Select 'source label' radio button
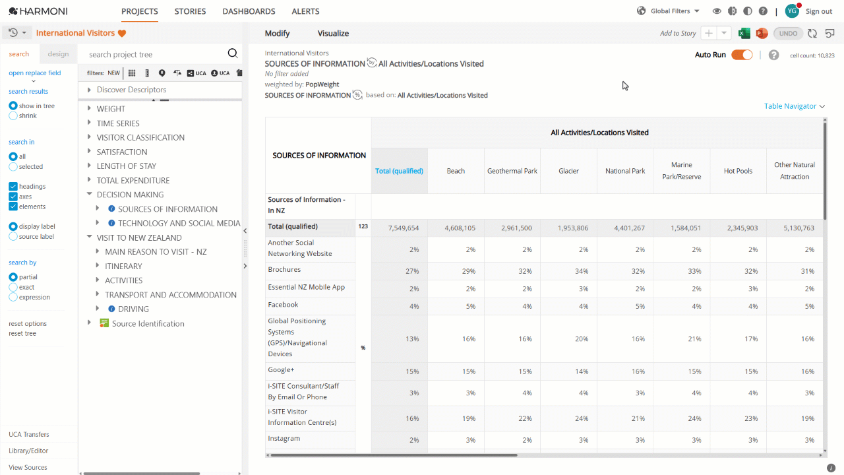This screenshot has height=475, width=844. [13, 236]
